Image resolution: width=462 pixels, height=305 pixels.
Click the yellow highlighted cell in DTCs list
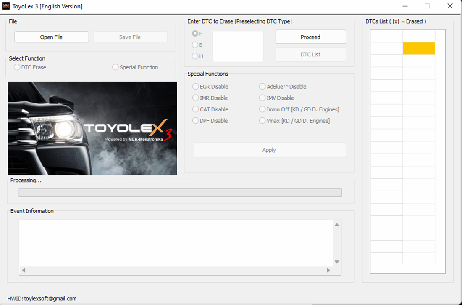(x=419, y=48)
